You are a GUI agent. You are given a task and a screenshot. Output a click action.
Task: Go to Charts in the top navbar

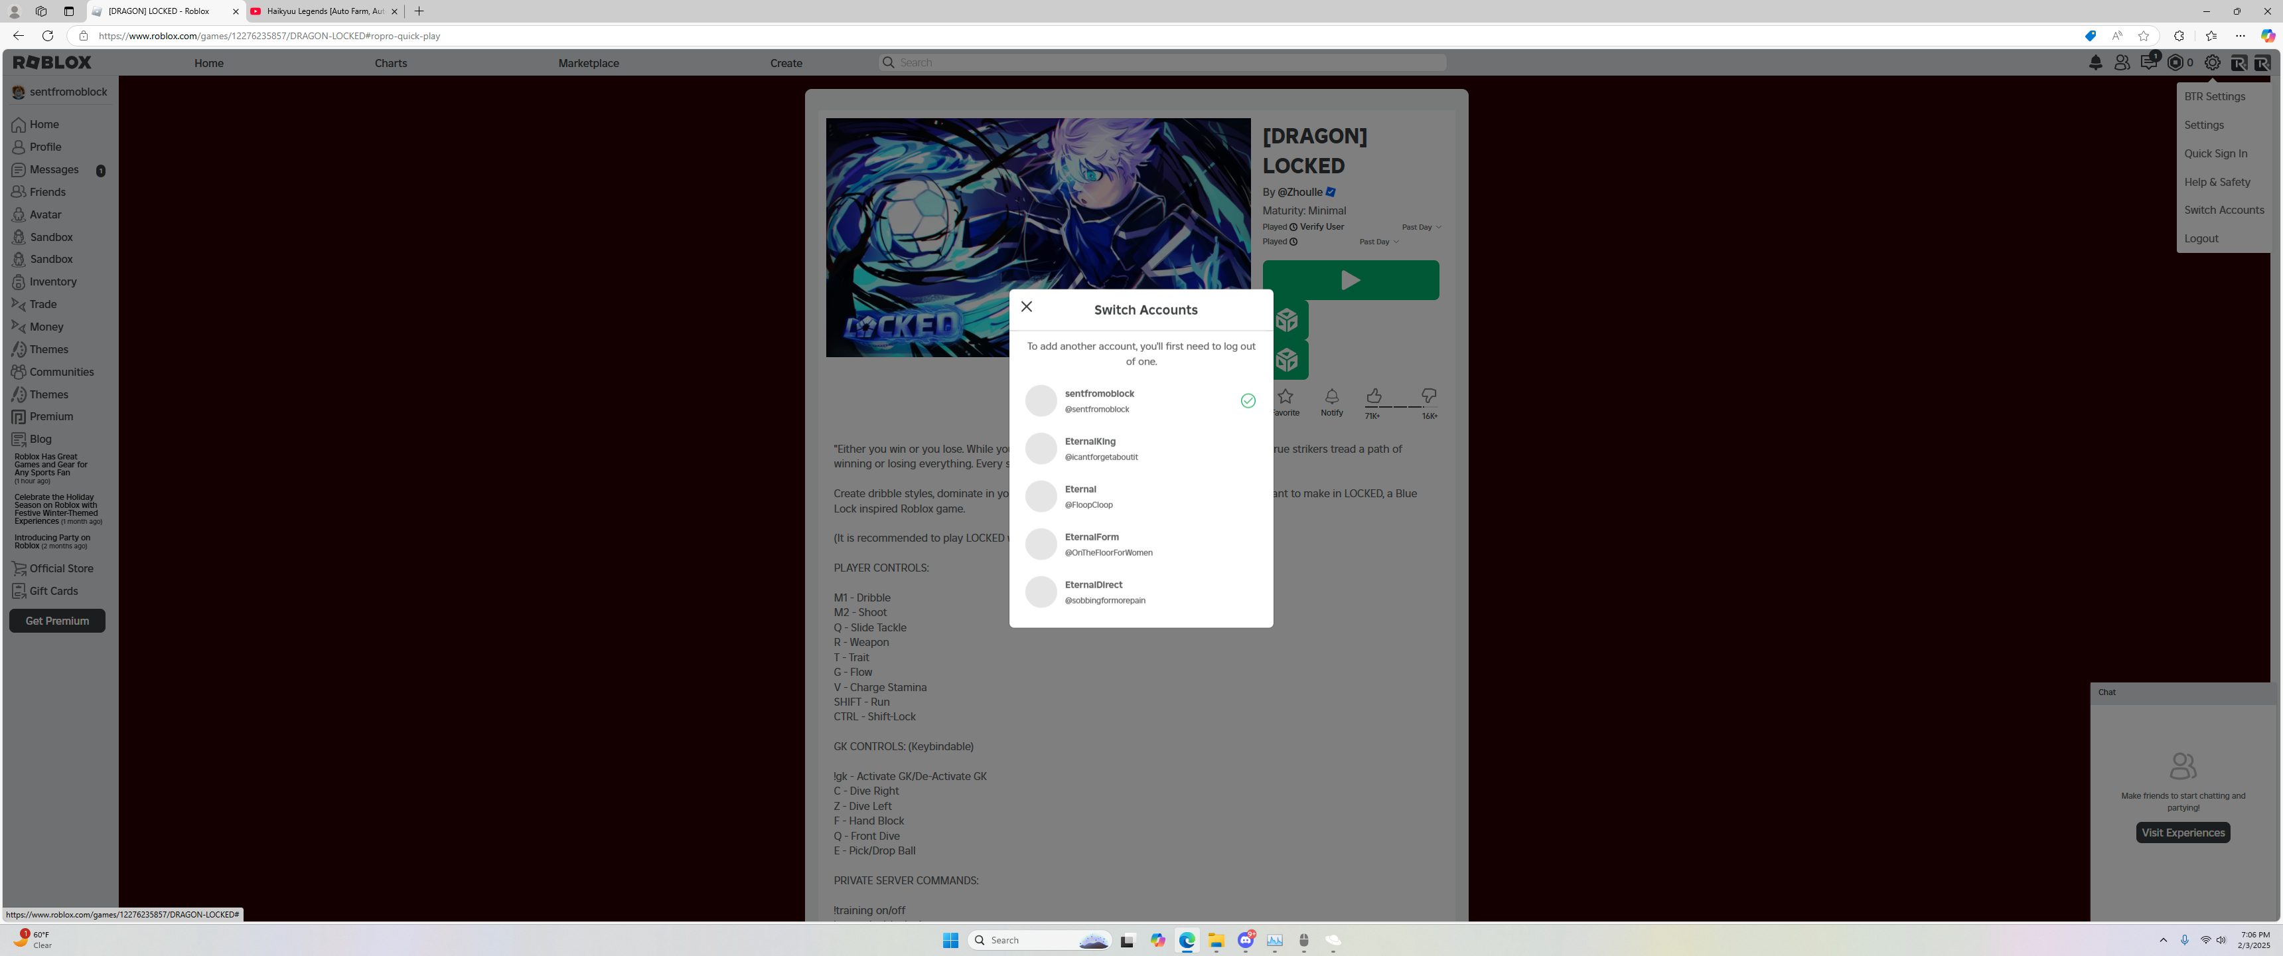coord(391,63)
